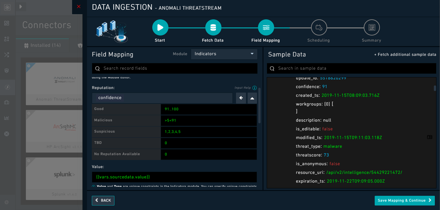
Task: Click Fetch additional sample data link
Action: pyautogui.click(x=405, y=55)
